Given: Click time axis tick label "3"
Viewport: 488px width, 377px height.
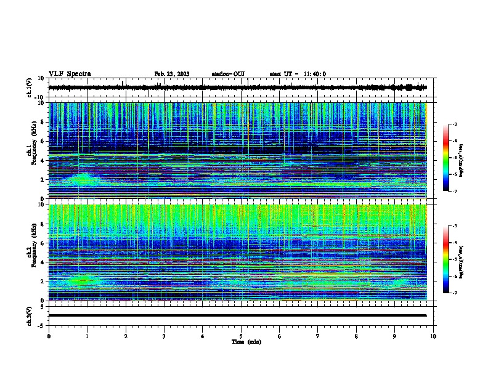Looking at the screenshot, I should pos(164,336).
